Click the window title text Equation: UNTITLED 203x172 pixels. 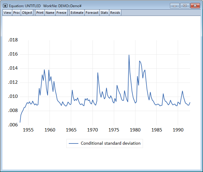[x=25, y=6]
